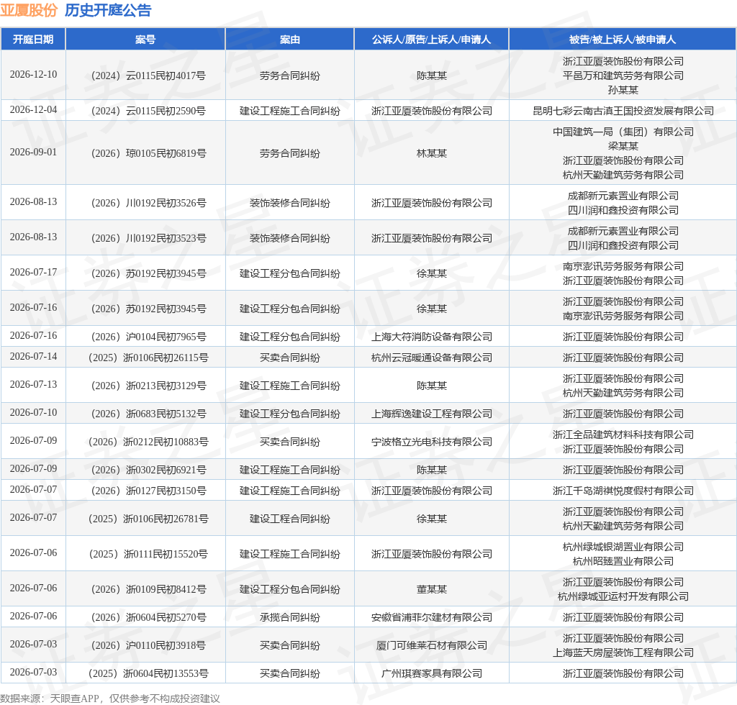The image size is (737, 705).
Task: Click the 案号 column header
Action: point(145,40)
